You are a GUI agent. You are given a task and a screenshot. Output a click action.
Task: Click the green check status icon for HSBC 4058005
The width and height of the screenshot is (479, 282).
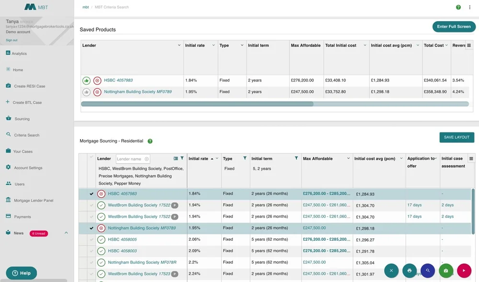(x=101, y=239)
